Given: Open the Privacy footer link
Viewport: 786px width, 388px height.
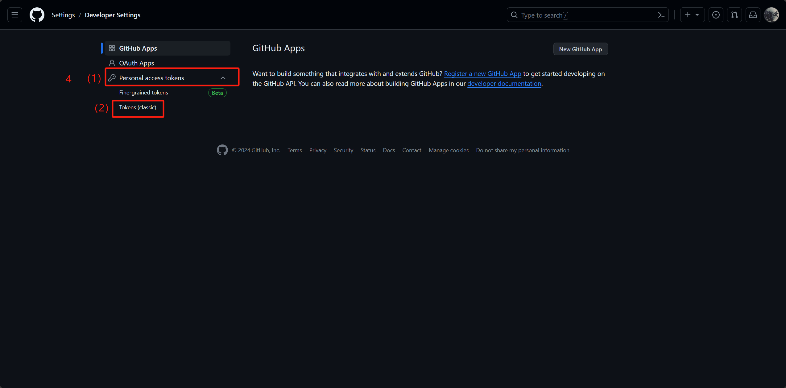Looking at the screenshot, I should point(318,150).
